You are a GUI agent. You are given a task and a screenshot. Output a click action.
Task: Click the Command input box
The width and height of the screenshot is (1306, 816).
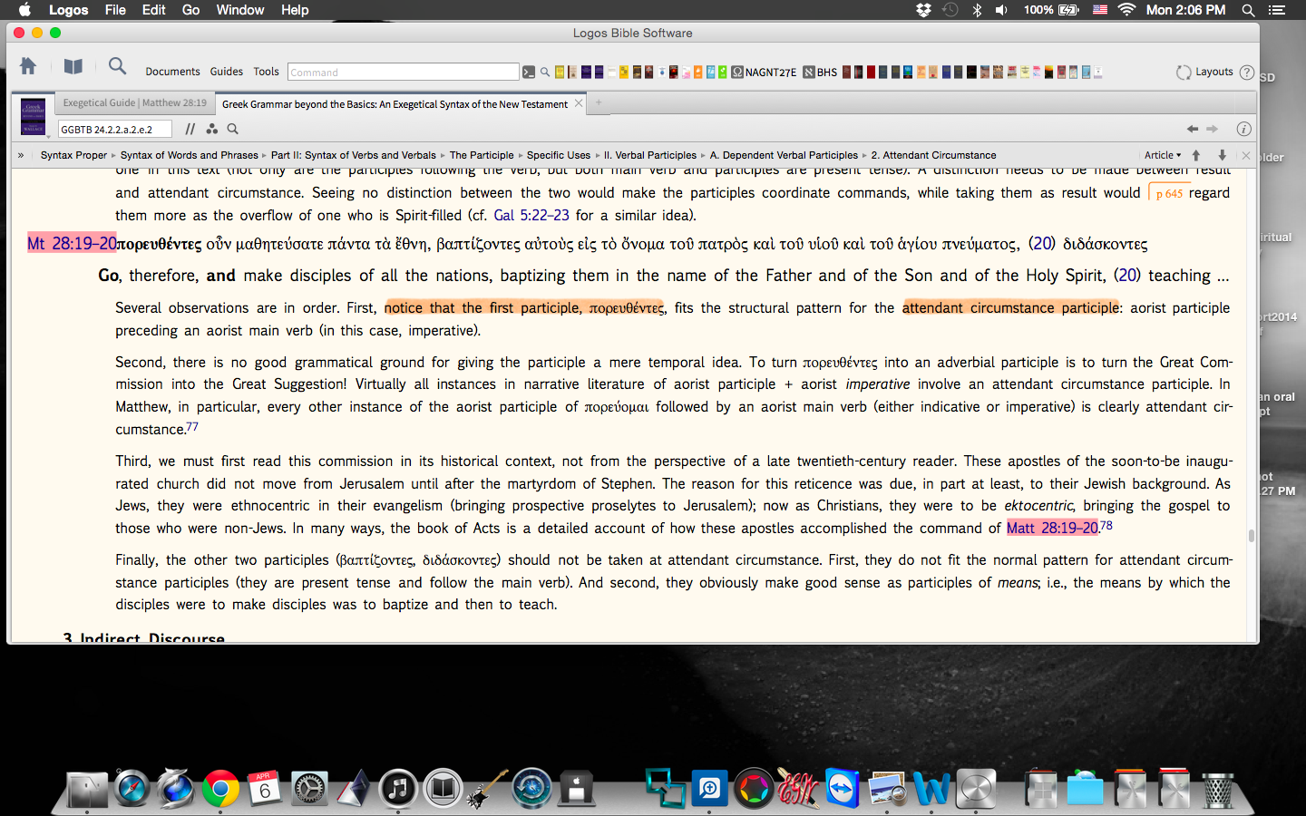pos(404,72)
